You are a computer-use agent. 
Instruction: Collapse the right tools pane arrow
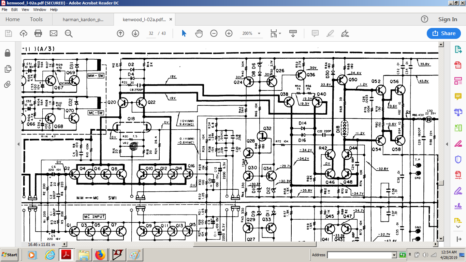coord(447,144)
